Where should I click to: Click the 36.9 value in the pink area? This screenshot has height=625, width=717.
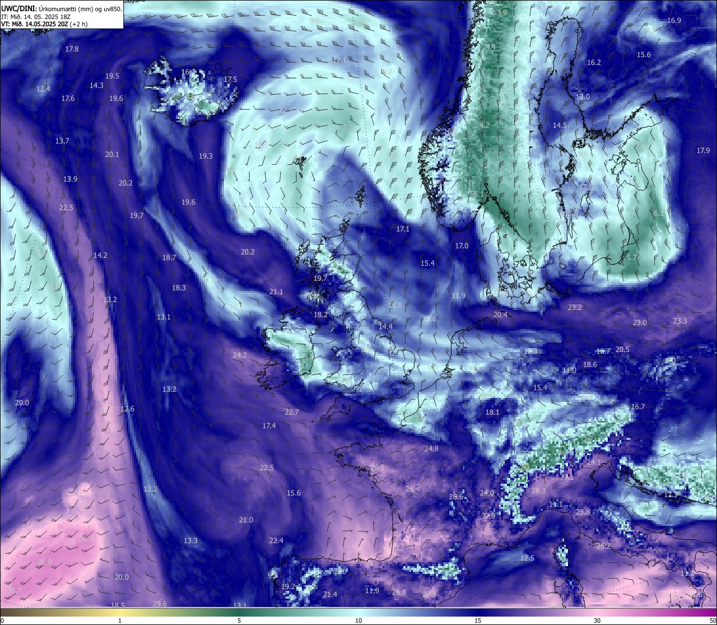click(45, 562)
